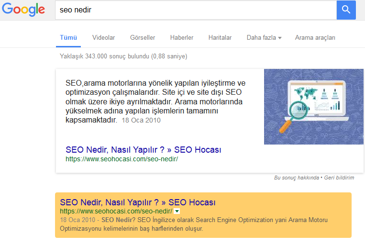This screenshot has height=246, width=365.
Task: Select the Tümü tab
Action: tap(68, 38)
